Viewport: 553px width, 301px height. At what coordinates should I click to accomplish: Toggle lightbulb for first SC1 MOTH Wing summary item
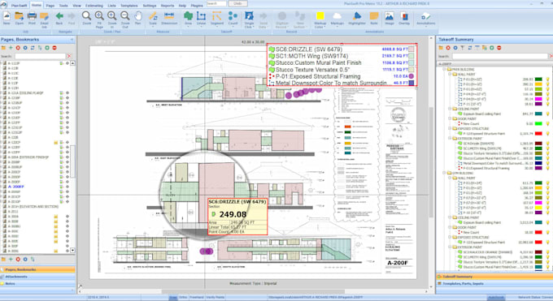pos(547,148)
